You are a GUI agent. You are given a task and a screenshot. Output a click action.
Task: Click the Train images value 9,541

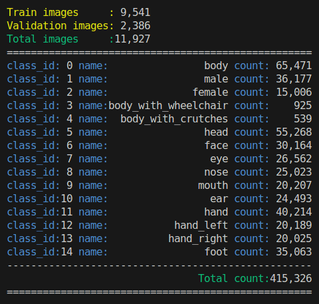pos(136,13)
